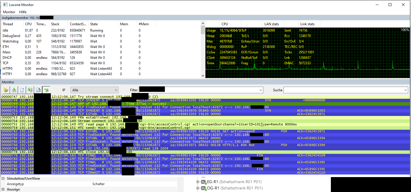
Task: Open the Hilfe menu
Action: pos(23,12)
